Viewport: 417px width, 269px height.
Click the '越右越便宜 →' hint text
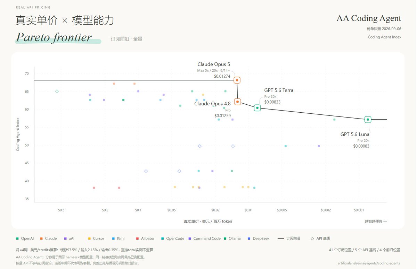coord(376,221)
